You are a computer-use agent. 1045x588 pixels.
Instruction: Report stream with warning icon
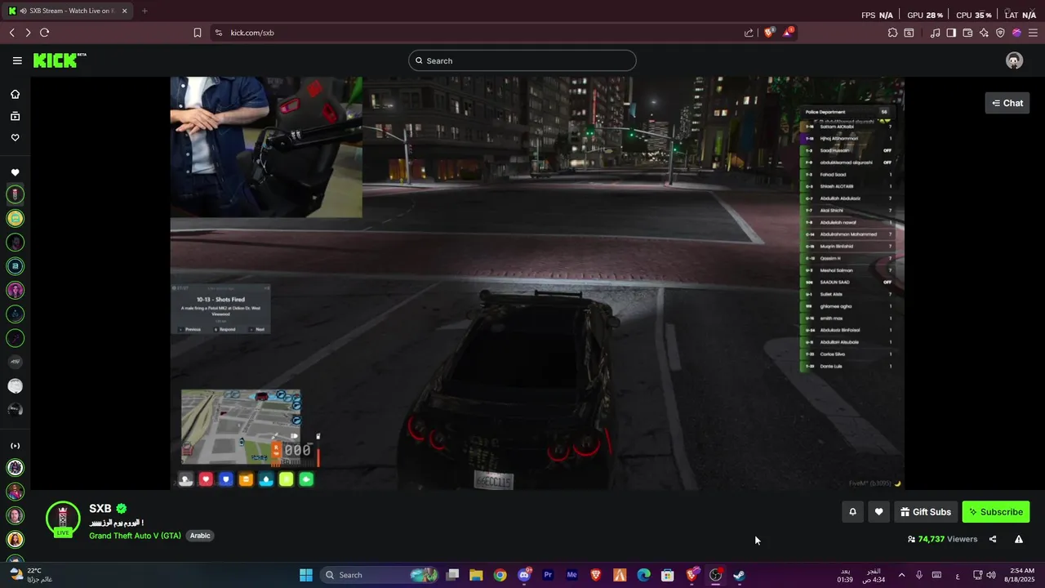pos(1019,539)
